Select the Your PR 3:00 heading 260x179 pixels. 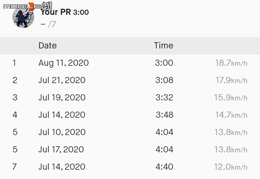point(65,12)
